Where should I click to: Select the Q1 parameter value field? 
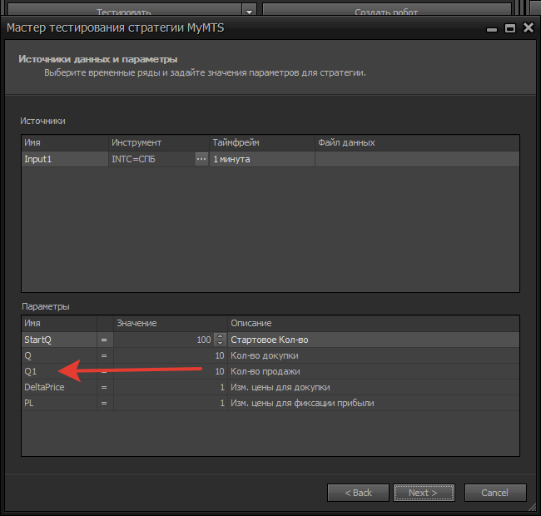tap(170, 371)
